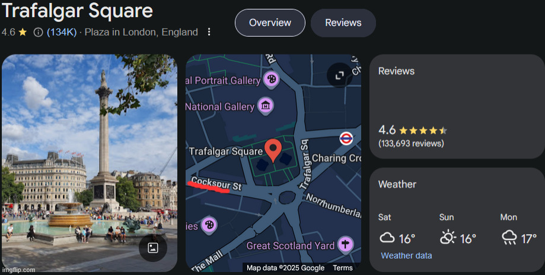Open the three-dot more options menu

208,32
